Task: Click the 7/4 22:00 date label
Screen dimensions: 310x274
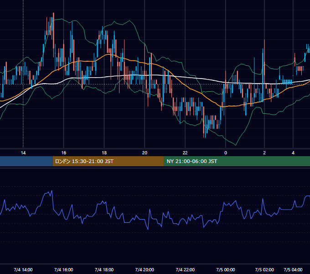Action: [185, 269]
